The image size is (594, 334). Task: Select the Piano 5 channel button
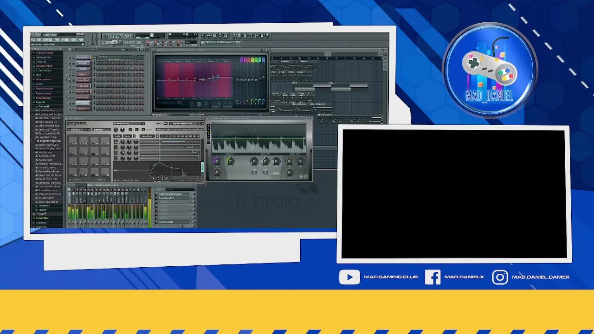pyautogui.click(x=83, y=109)
